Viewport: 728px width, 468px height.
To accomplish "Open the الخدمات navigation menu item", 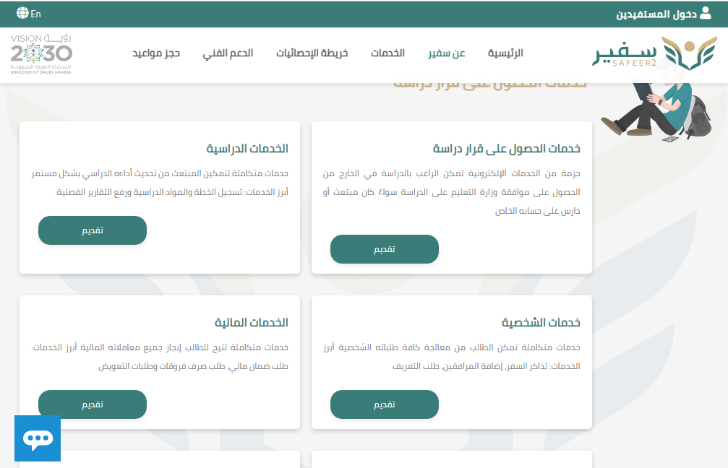I will pyautogui.click(x=387, y=53).
